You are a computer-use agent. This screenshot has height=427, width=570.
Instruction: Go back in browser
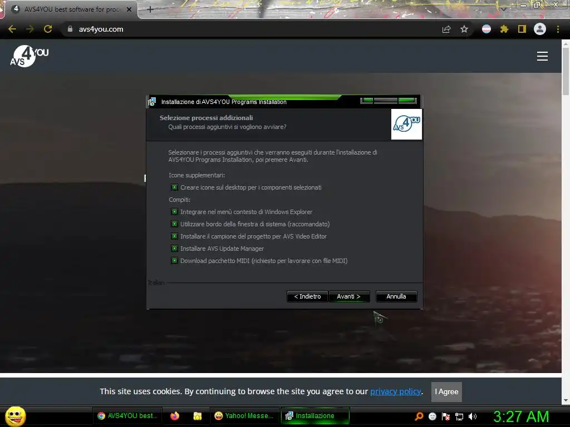tap(12, 29)
